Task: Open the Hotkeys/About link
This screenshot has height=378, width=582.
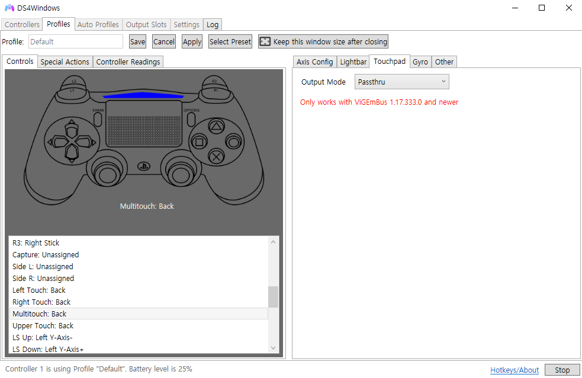Action: click(x=514, y=369)
